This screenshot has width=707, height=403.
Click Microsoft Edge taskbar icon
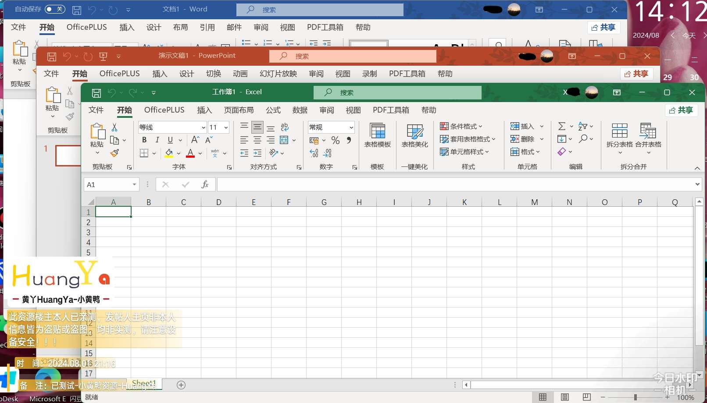pyautogui.click(x=48, y=379)
